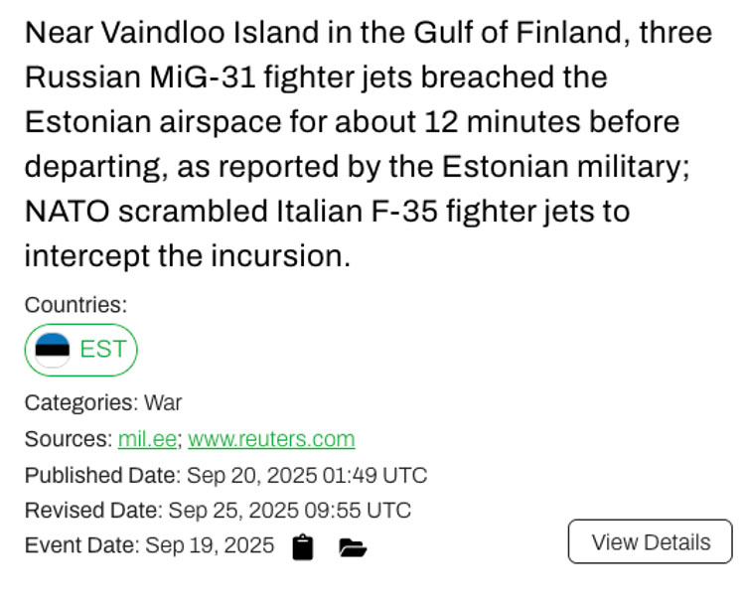743x606 pixels.
Task: Open the mil.ee source link
Action: tap(147, 439)
